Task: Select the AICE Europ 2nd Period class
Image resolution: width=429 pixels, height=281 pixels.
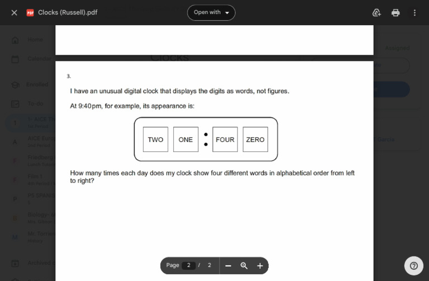Action: (x=31, y=141)
